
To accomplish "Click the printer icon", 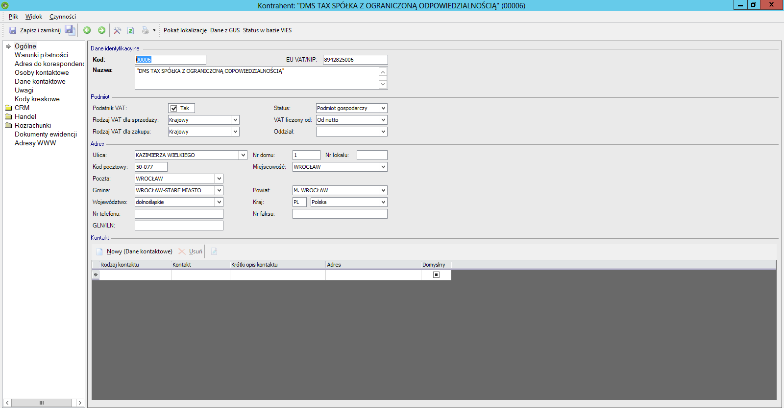I will 145,30.
